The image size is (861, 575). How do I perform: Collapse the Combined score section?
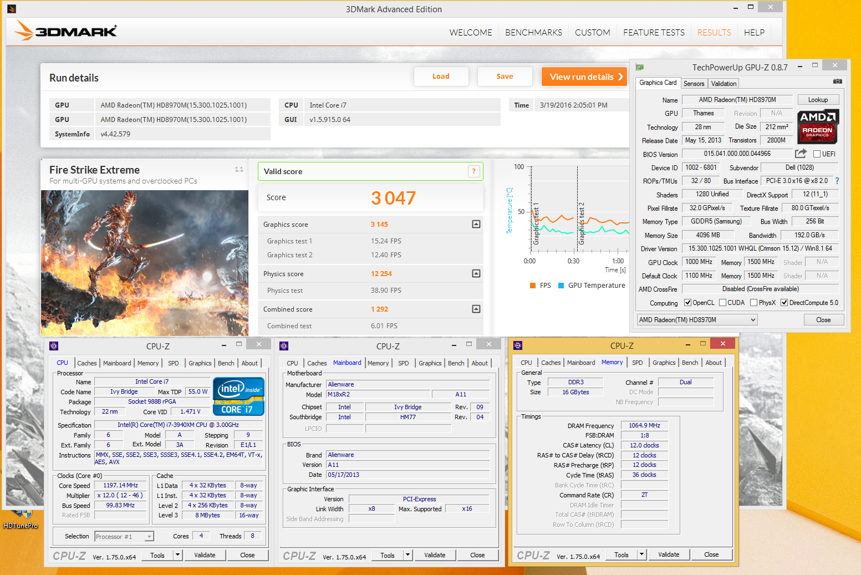pos(476,309)
